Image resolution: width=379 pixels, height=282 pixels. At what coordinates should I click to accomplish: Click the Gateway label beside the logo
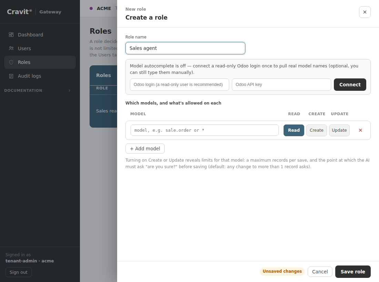[50, 12]
